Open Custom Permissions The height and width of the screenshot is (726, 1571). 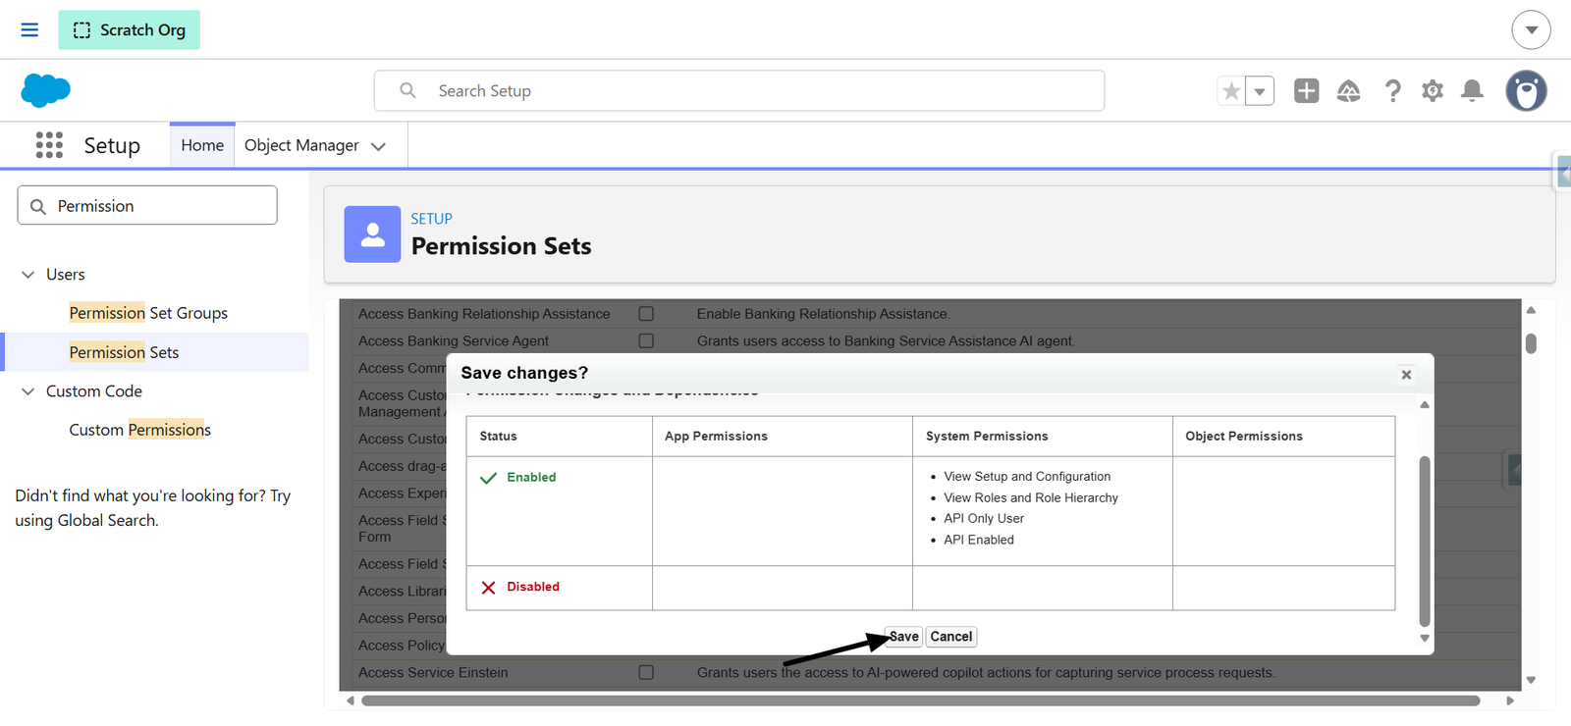(x=139, y=430)
